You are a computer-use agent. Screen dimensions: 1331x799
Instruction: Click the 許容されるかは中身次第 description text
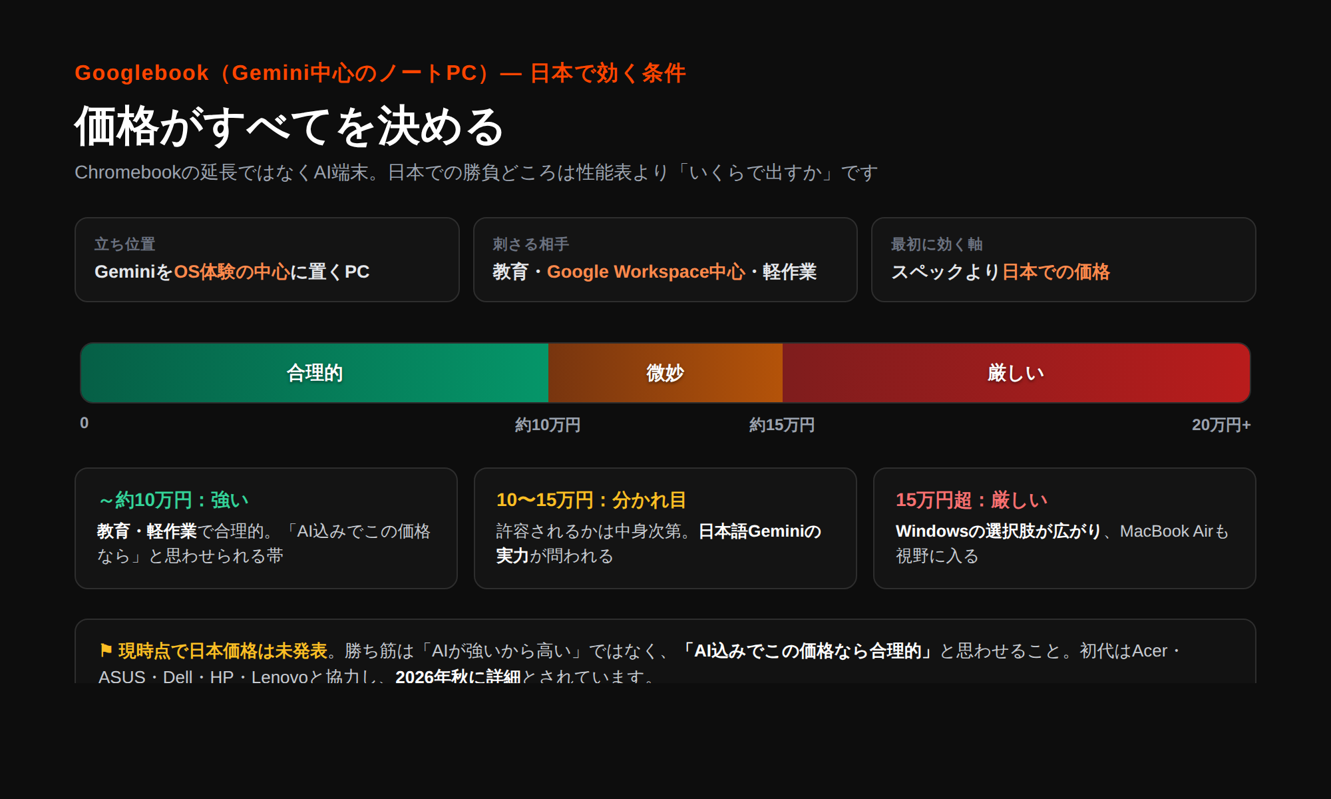pyautogui.click(x=659, y=543)
